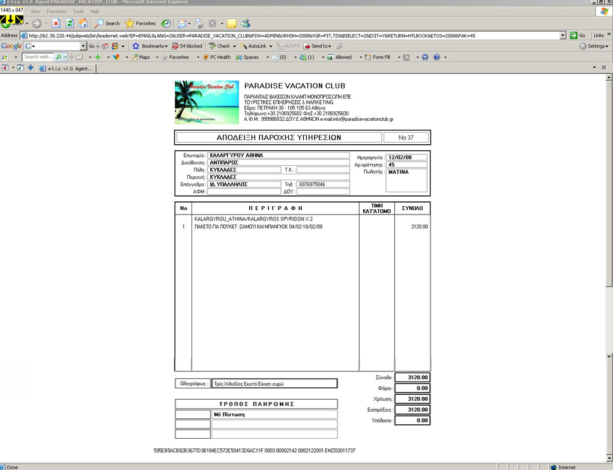Click the PC Health toolbar button

coord(217,57)
